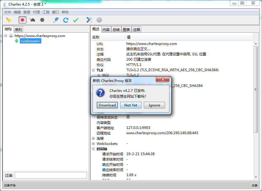The width and height of the screenshot is (262, 191).
Task: Click the overview scrollbar up arrow
Action: 256,44
